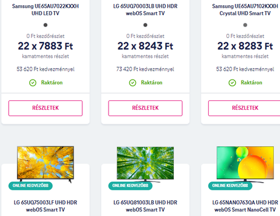
Task: Click the LG 65NANO763QA NanoCell TV thumbnail
Action: (245, 163)
